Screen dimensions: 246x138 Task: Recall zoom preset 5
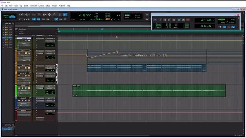(29, 19)
